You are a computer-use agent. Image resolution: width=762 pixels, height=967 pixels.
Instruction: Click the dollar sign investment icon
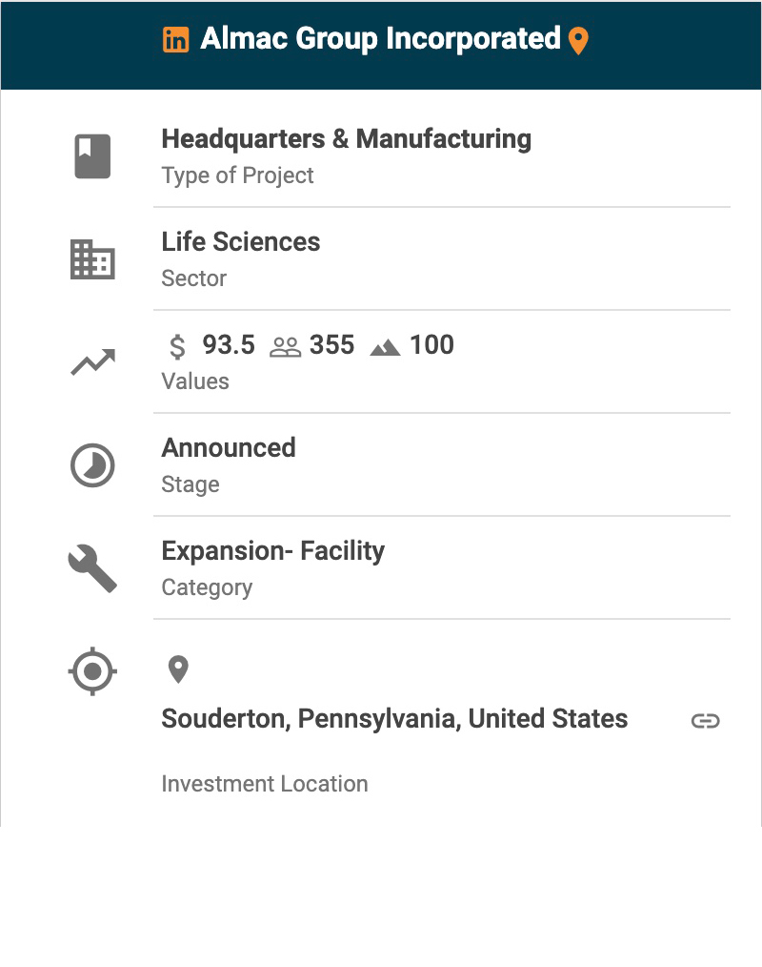coord(177,346)
